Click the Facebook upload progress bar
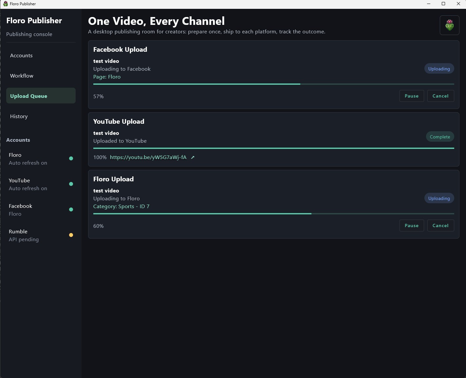Screen dimensions: 466x378 (274, 84)
